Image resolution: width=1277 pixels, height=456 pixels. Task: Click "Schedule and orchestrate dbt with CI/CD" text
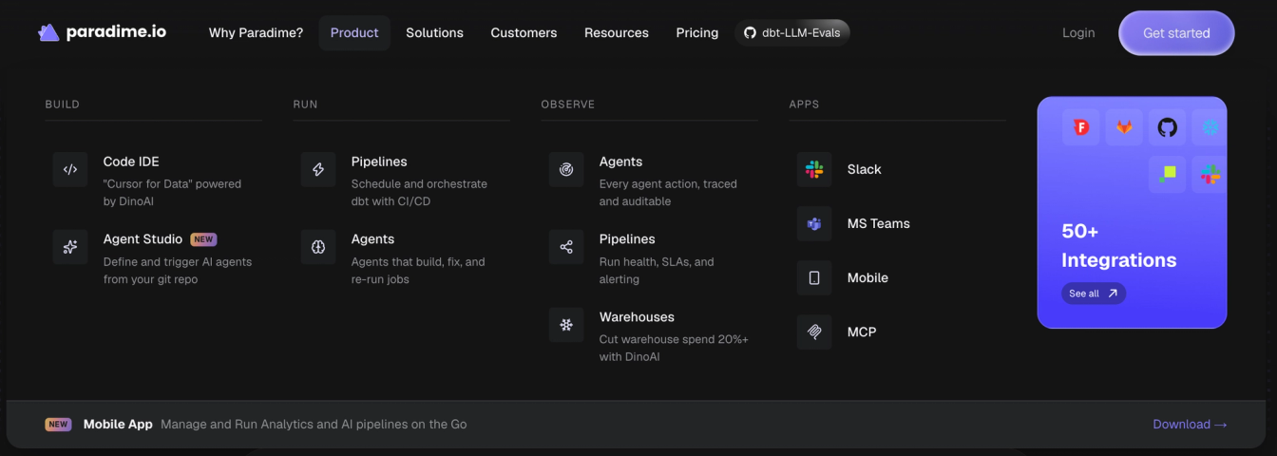419,193
